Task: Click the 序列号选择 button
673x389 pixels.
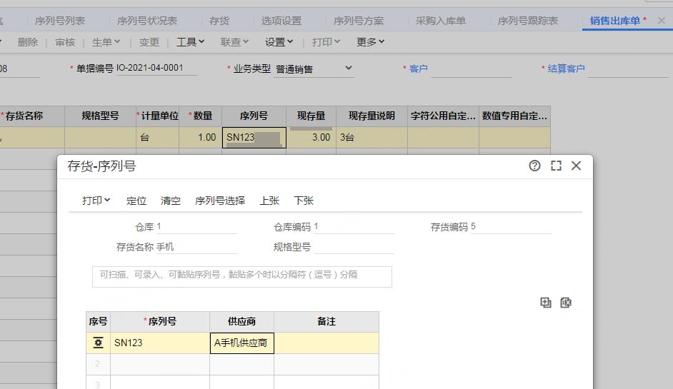Action: [x=220, y=201]
